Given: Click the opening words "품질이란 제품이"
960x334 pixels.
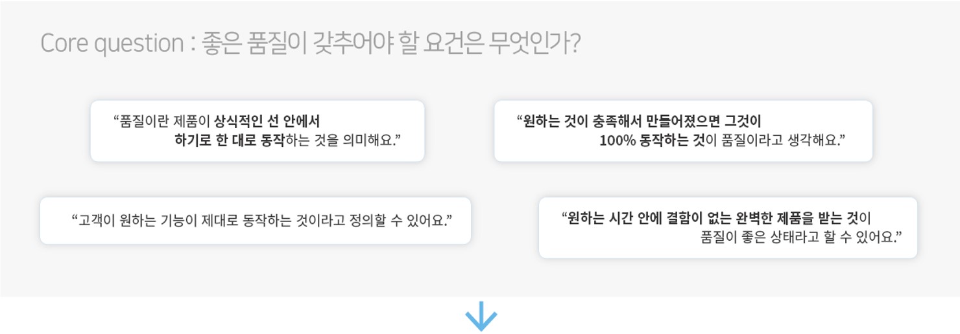Looking at the screenshot, I should coord(165,121).
